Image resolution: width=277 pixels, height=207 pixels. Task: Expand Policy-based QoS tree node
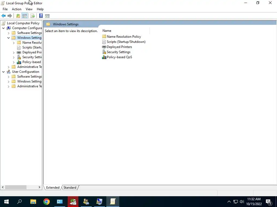point(14,62)
